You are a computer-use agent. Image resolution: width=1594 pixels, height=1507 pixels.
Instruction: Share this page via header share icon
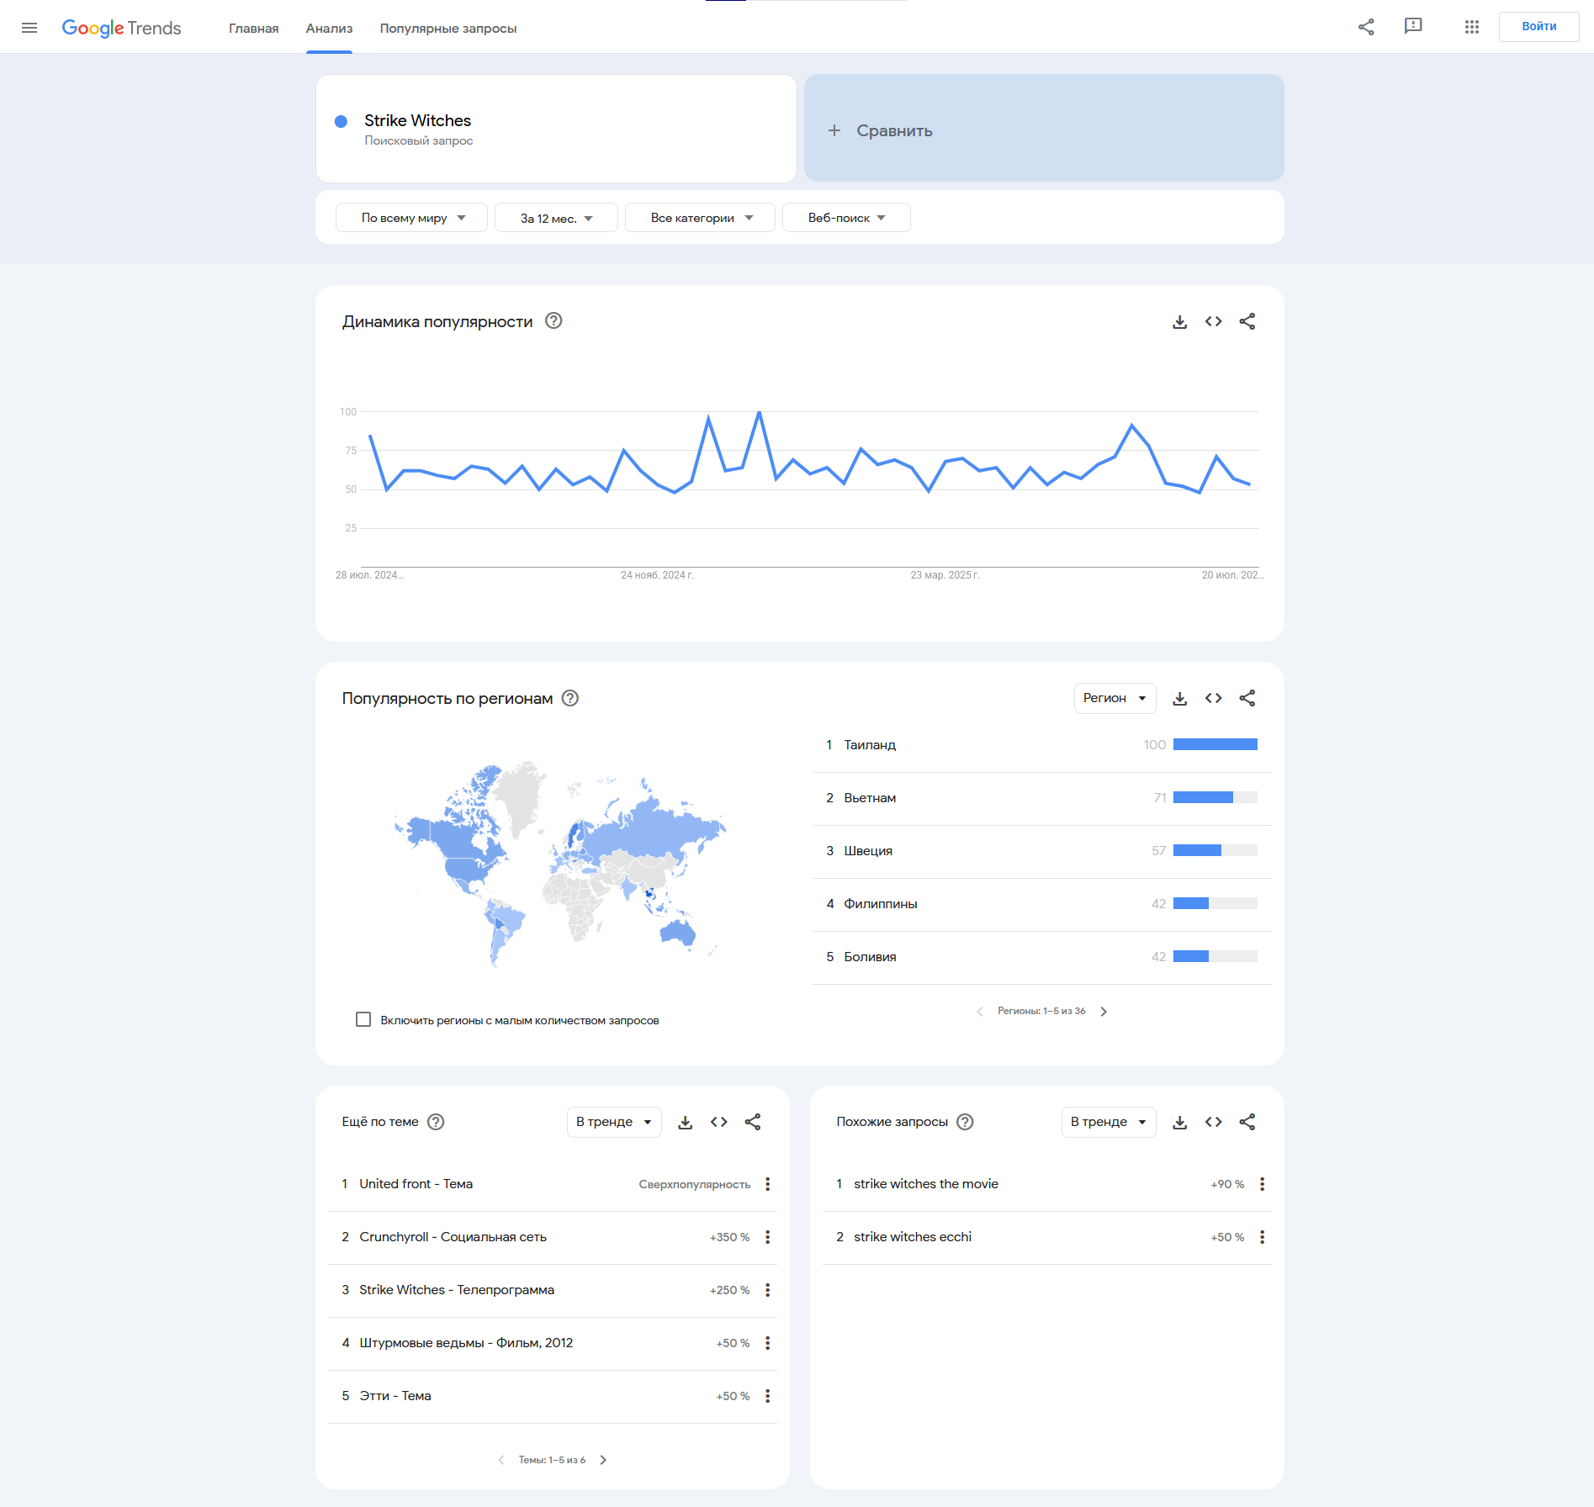click(1366, 27)
